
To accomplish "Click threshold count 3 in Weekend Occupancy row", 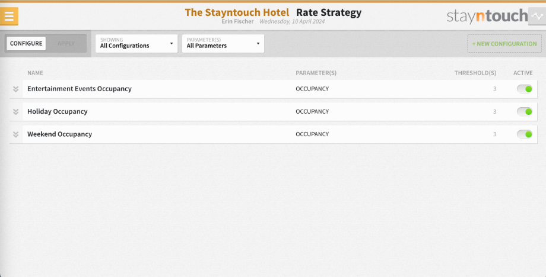I will 494,134.
